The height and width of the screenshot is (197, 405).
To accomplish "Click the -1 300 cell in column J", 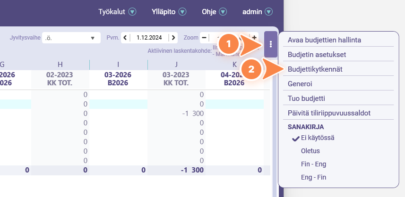I will coord(176,114).
